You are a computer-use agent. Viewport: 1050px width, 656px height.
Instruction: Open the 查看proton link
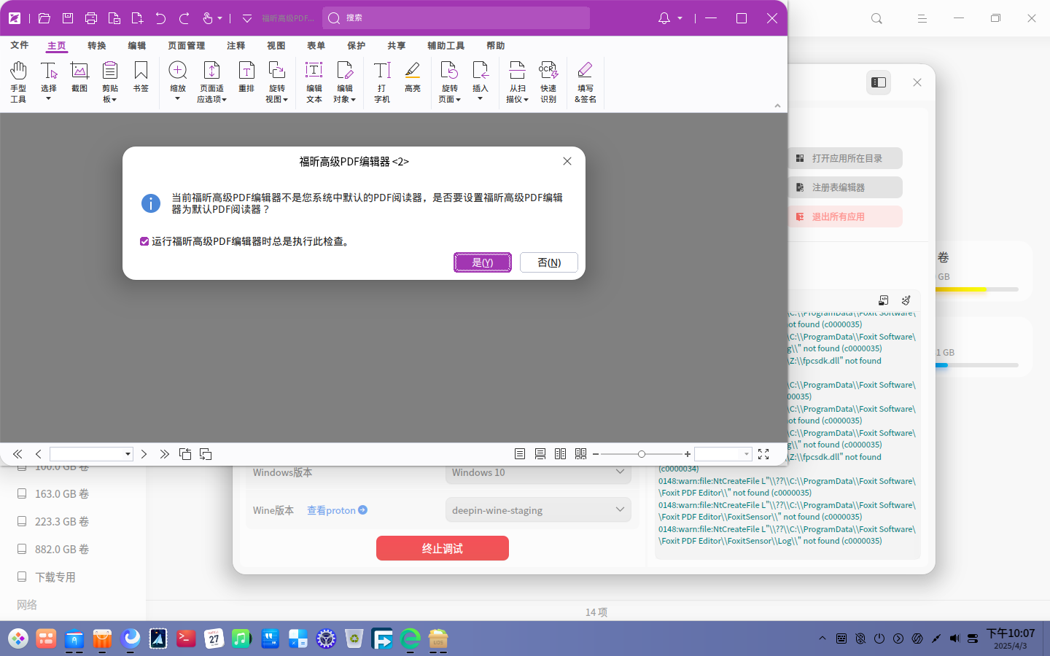point(337,510)
